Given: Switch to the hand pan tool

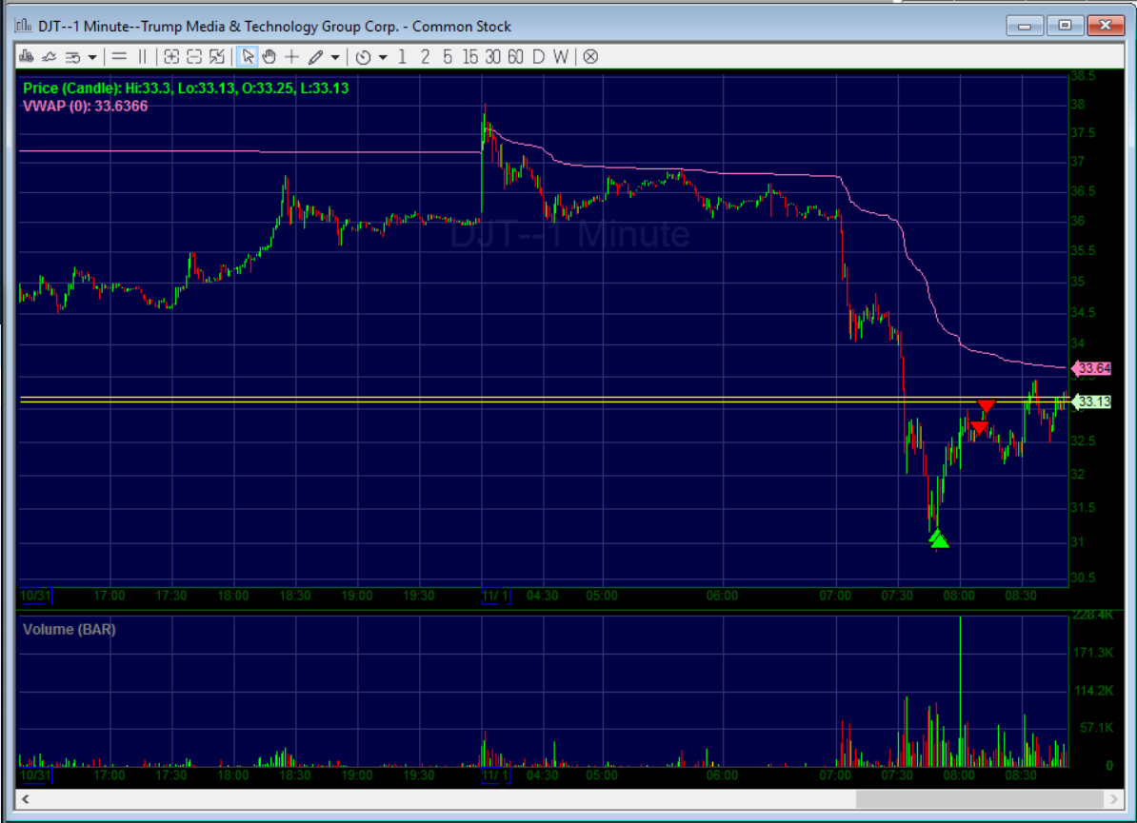Looking at the screenshot, I should [269, 56].
